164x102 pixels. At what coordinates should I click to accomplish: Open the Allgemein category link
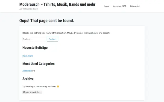pos(27,70)
